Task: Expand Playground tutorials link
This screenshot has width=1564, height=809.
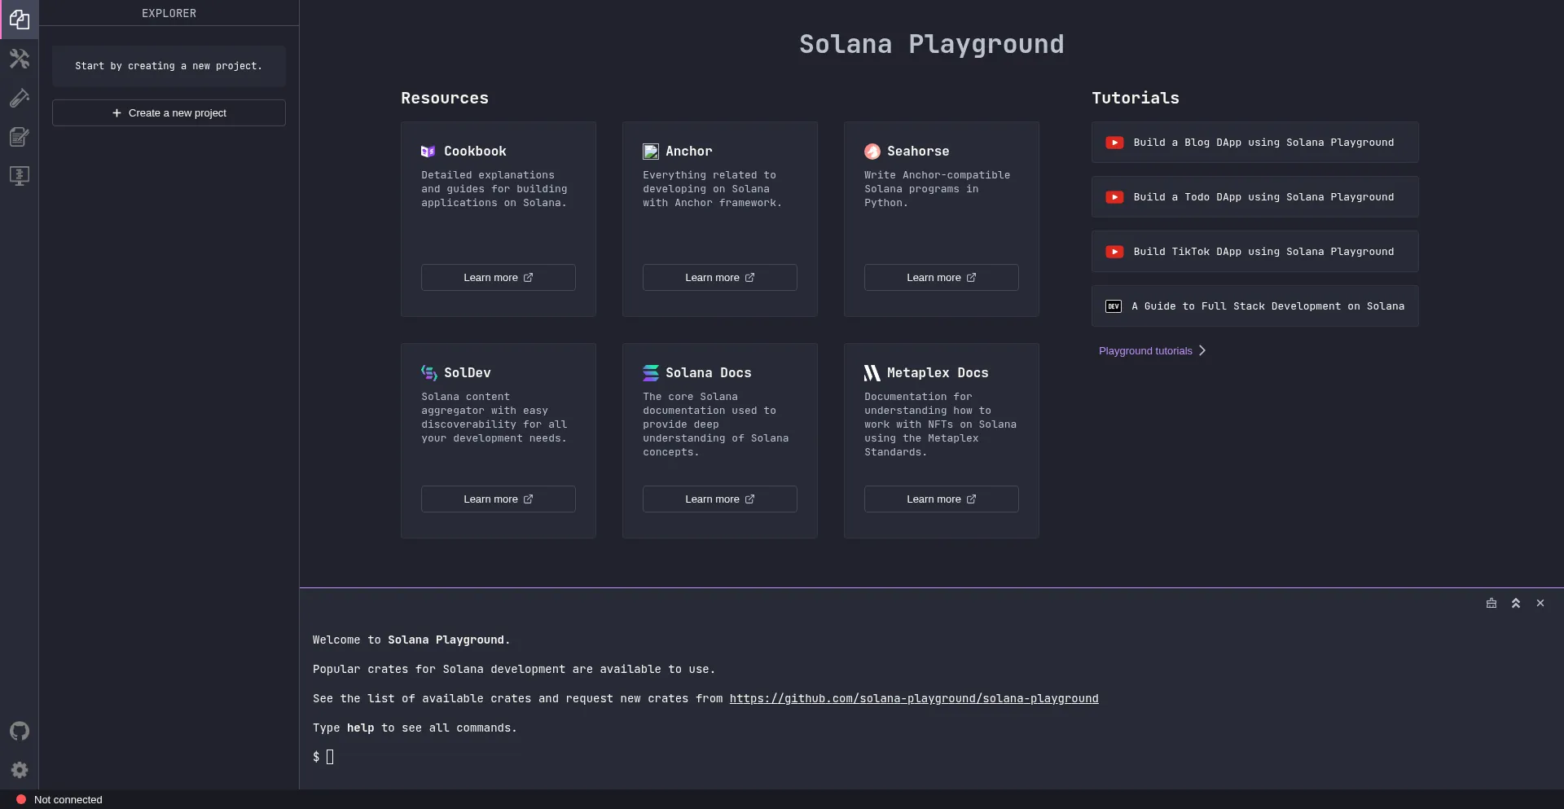Action: (1151, 351)
